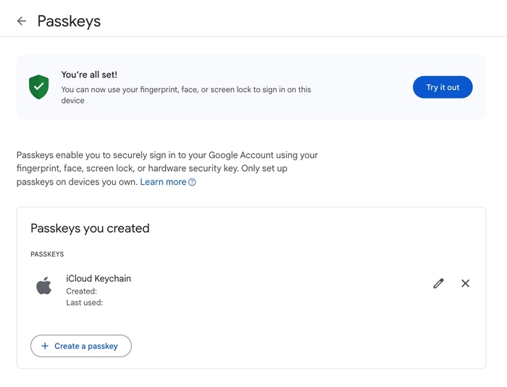Open the Learn more link
This screenshot has height=387, width=507.
[x=163, y=182]
